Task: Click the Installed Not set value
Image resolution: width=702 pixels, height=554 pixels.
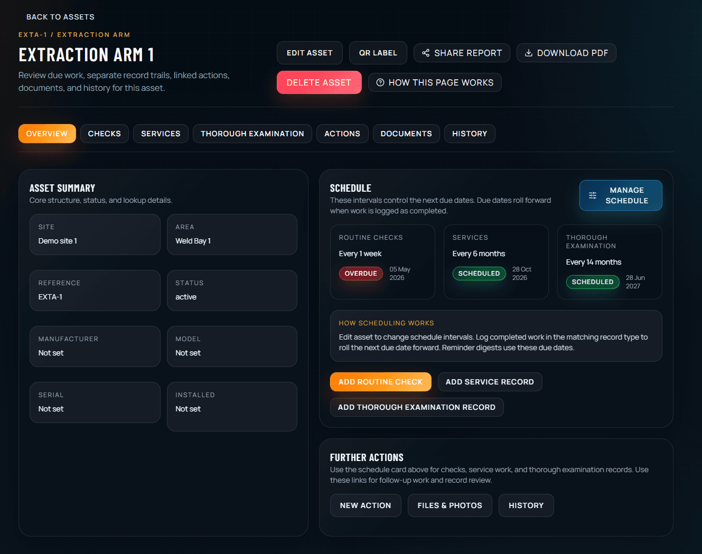Action: (188, 409)
